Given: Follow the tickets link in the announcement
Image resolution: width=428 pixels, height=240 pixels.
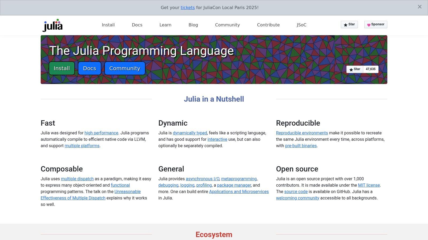Looking at the screenshot, I should 188,7.
